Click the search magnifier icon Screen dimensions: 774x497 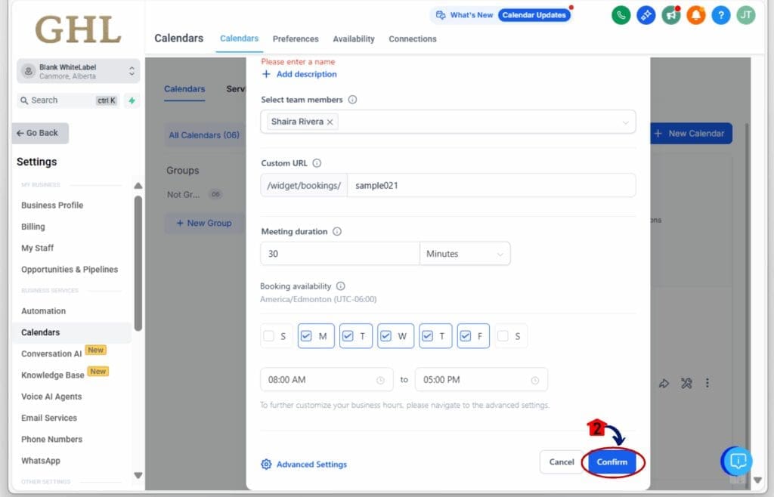tap(24, 100)
